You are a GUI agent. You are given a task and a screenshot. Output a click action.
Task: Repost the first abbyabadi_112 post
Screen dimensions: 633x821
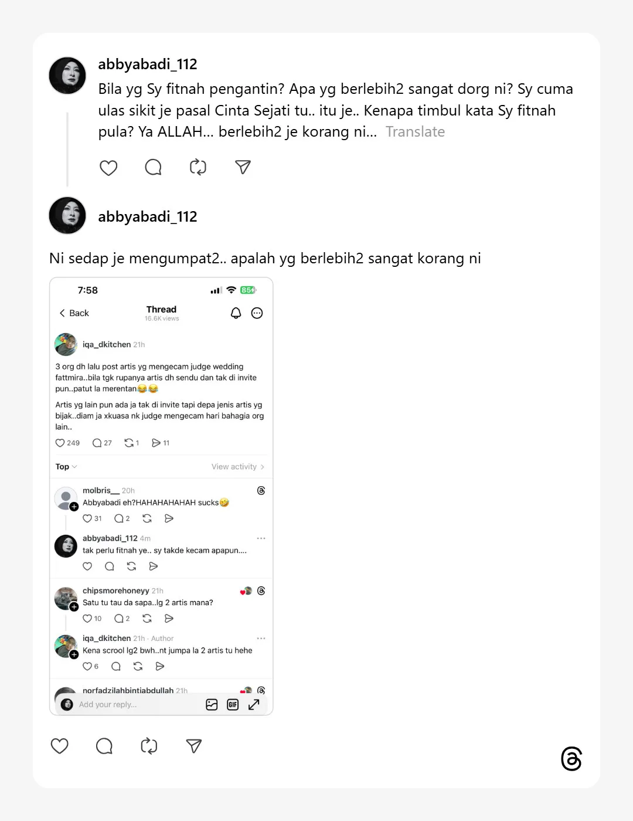click(x=198, y=168)
